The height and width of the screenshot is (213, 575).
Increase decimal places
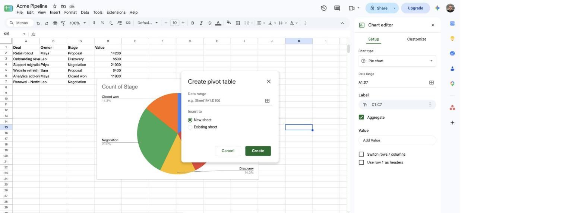point(119,23)
